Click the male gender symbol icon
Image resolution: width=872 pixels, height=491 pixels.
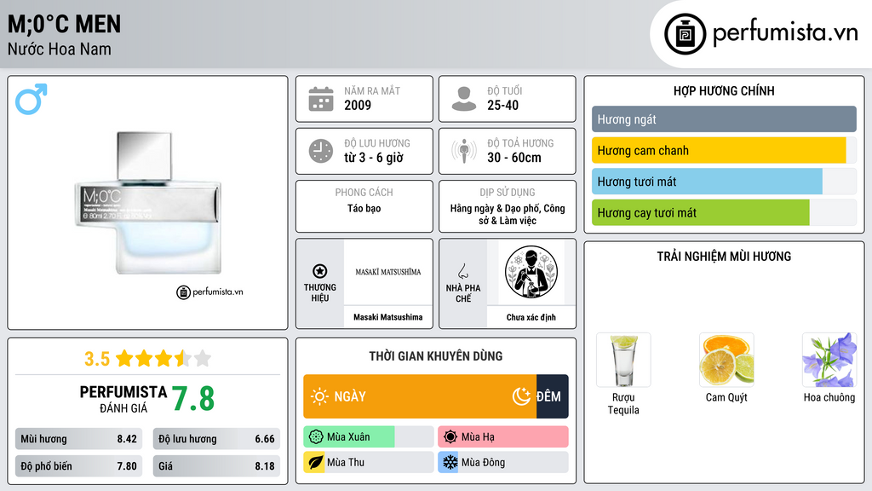(32, 99)
